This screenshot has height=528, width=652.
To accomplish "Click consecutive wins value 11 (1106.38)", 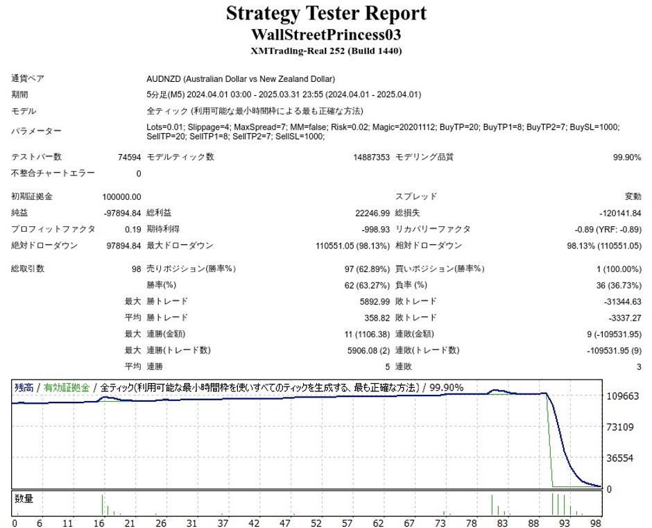I will [367, 334].
